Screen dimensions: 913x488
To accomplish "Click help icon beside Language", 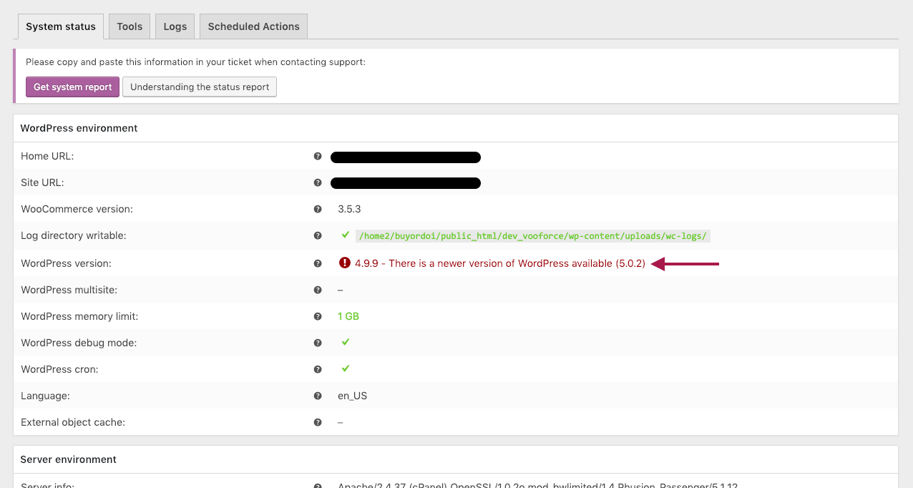I will [x=318, y=396].
